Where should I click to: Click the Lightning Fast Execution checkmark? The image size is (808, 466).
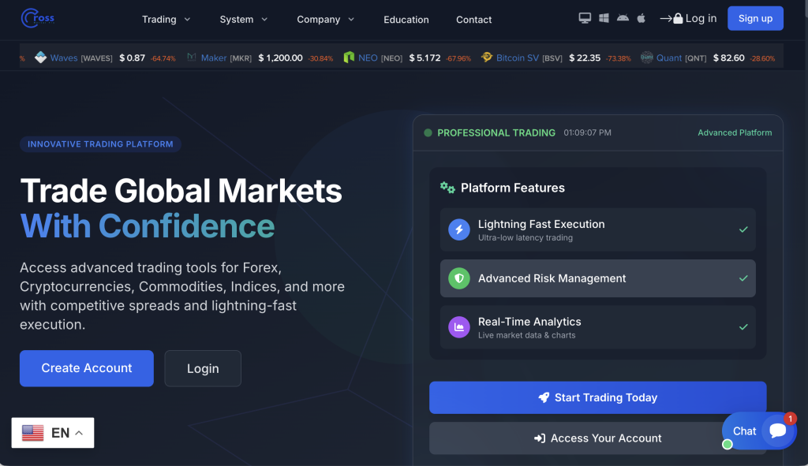743,229
